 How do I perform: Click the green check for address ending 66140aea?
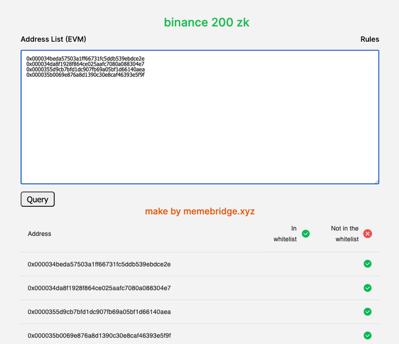[x=367, y=312]
